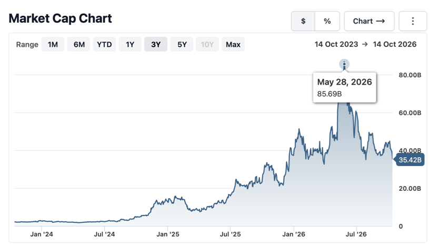Viewport: 430px width, 247px height.
Task: Select the 3Y range
Action: [x=156, y=44]
